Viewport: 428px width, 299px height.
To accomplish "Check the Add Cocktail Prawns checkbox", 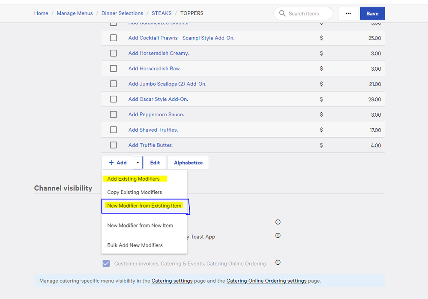I will point(114,38).
